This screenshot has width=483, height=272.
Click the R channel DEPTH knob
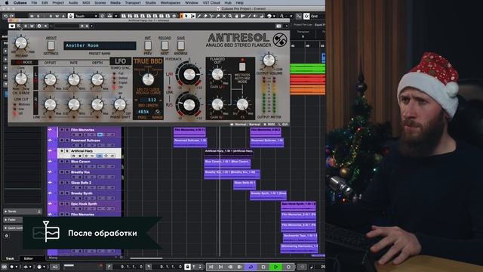click(97, 105)
